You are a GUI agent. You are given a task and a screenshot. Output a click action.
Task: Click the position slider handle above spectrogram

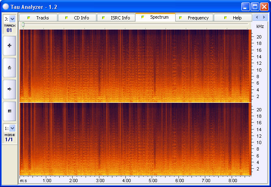coord(23,25)
